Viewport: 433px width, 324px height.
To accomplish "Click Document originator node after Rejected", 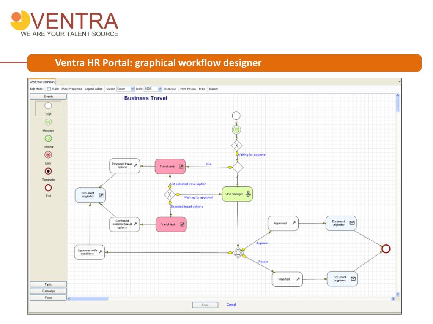I will tap(342, 279).
